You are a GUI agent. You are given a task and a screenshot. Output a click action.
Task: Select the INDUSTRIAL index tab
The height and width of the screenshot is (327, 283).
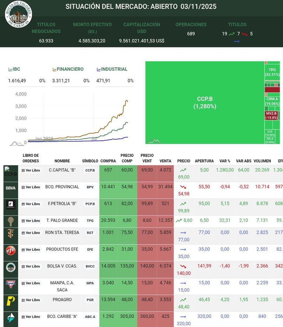[x=112, y=69]
